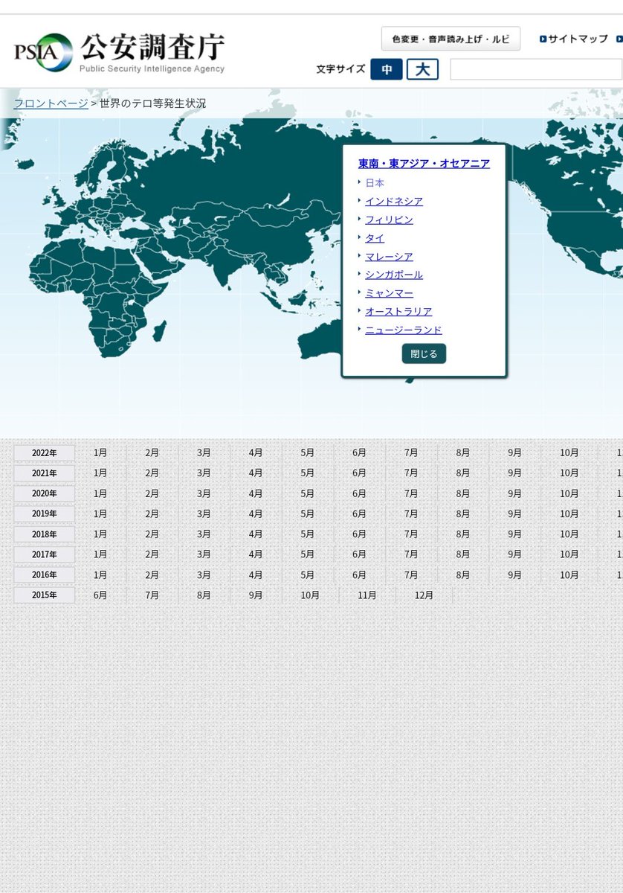Select the 2018年 year tab
This screenshot has width=623, height=893.
(x=45, y=534)
